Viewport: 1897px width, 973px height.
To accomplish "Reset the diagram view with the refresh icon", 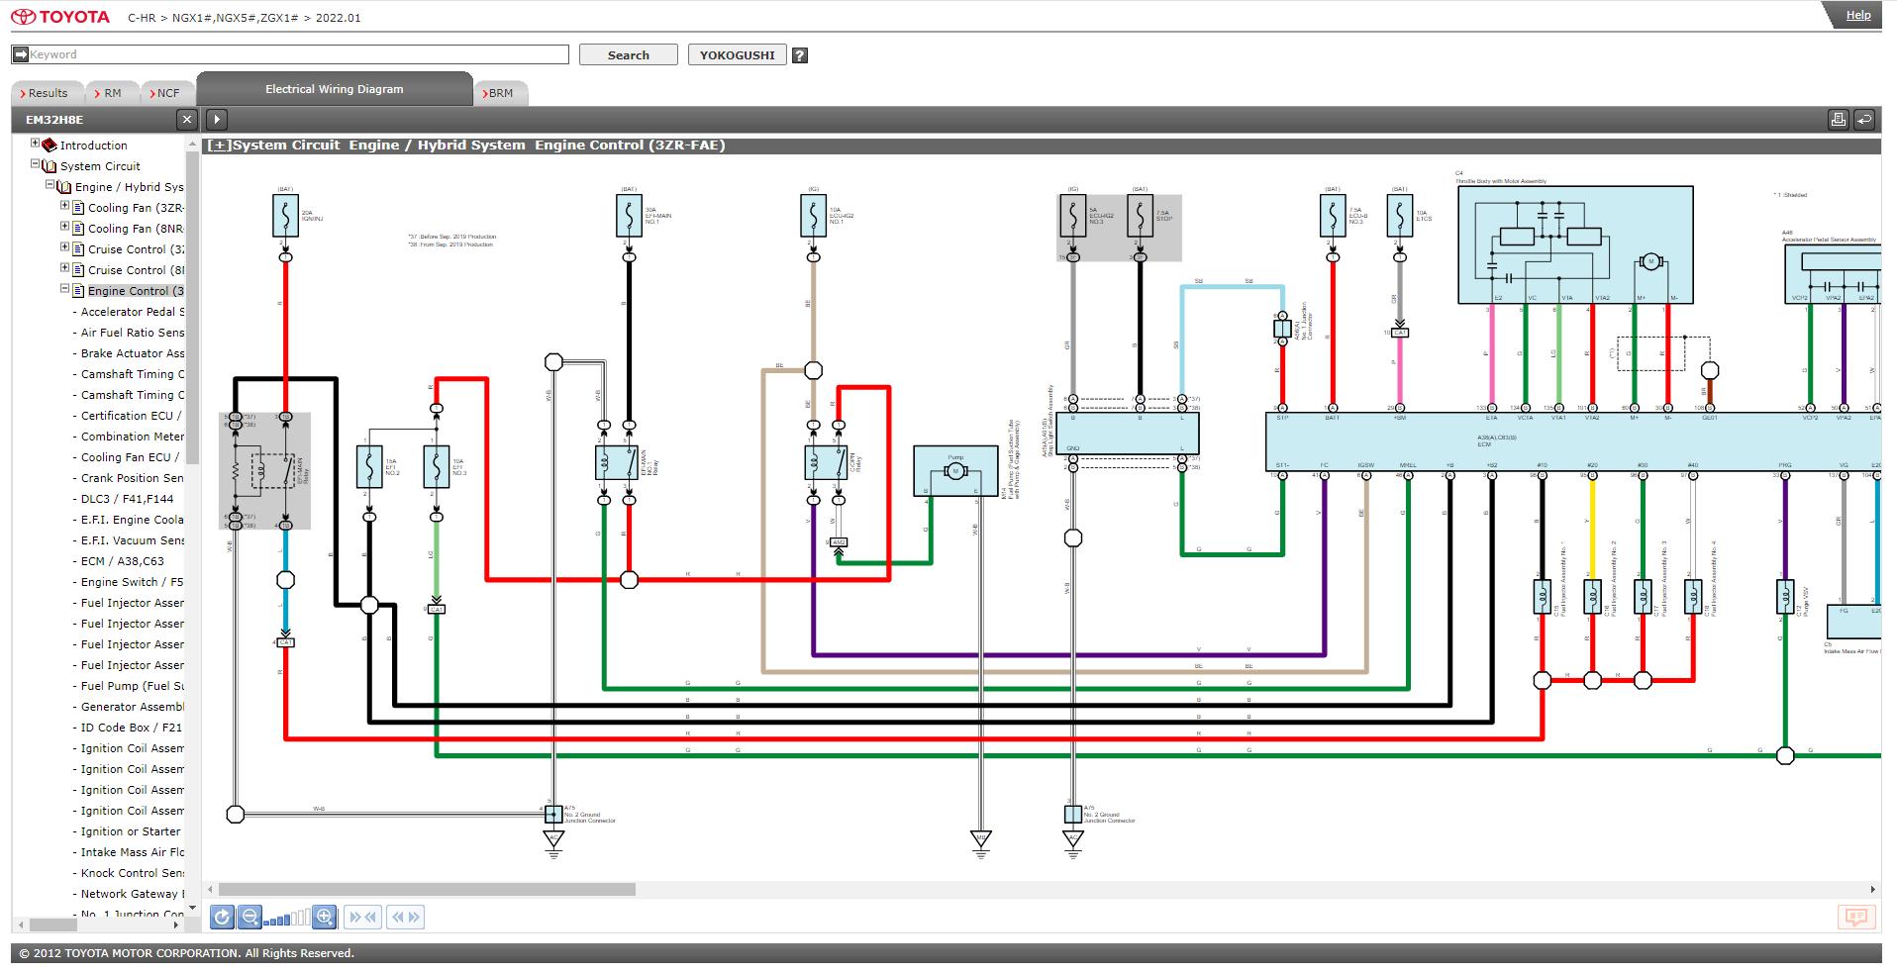I will 222,918.
